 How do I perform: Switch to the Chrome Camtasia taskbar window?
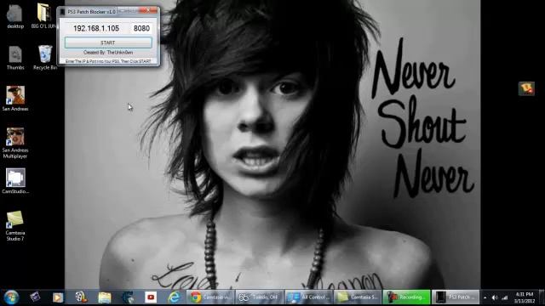[210, 297]
